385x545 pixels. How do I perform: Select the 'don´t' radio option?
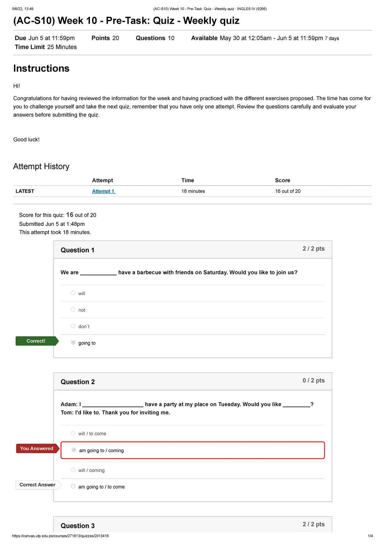tap(73, 326)
